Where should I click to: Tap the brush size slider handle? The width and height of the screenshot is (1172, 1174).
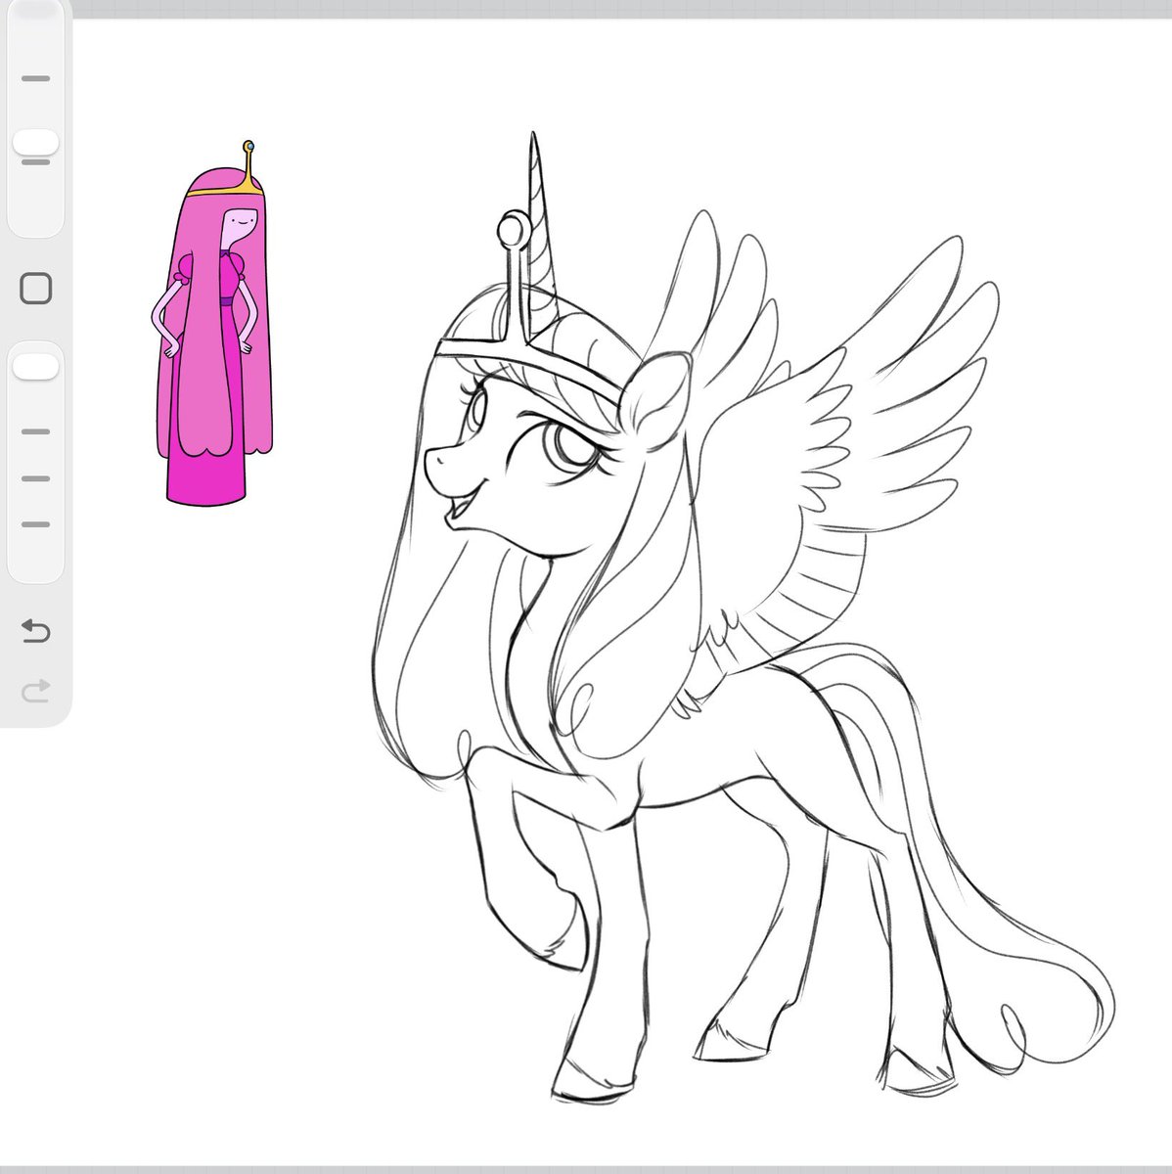pos(35,143)
